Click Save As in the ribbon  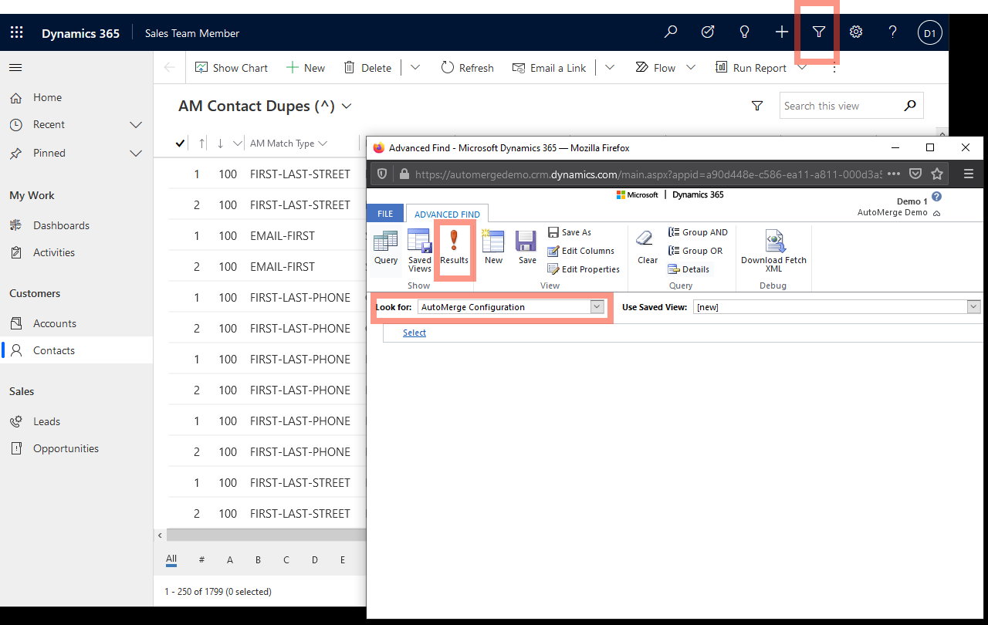tap(570, 232)
